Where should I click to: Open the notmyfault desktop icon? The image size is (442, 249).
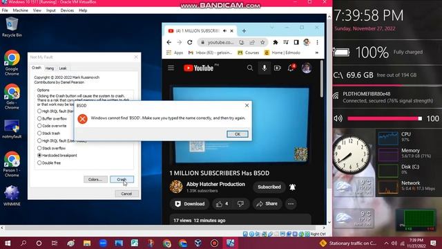[x=12, y=129]
